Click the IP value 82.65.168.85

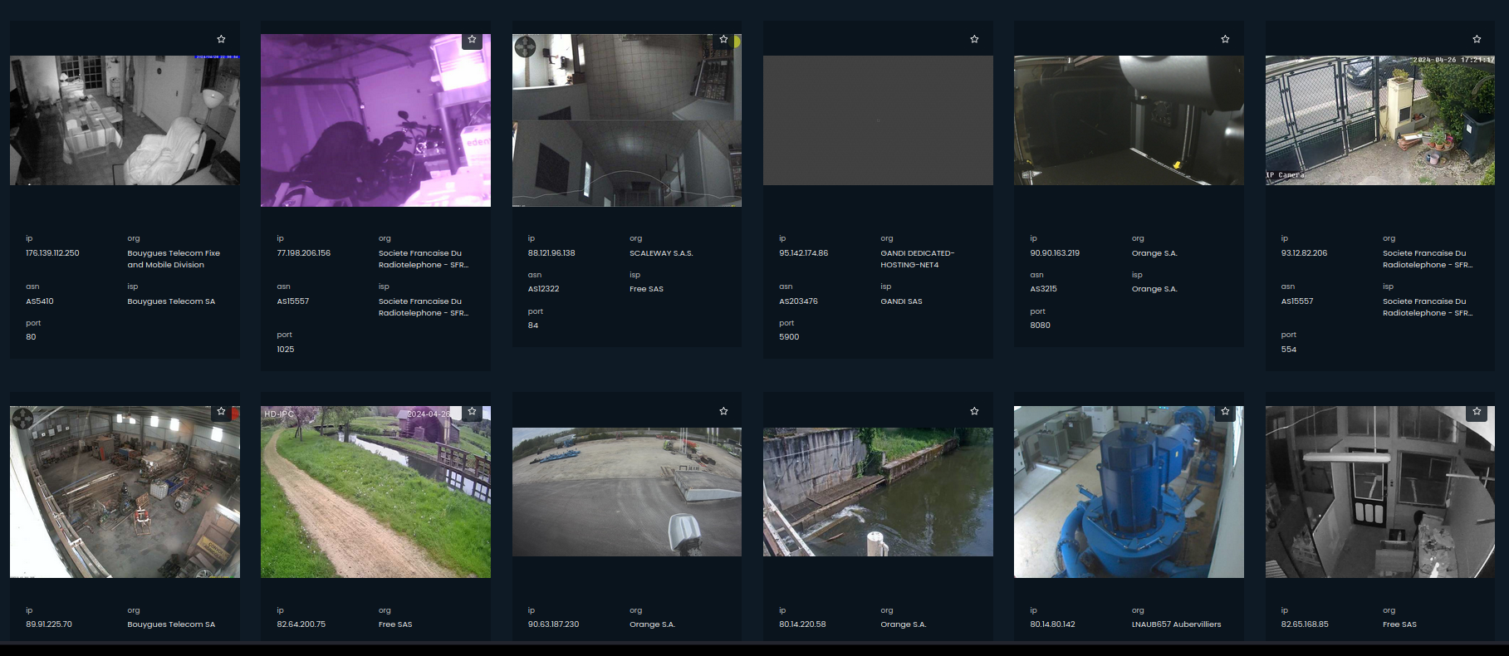pyautogui.click(x=1305, y=624)
